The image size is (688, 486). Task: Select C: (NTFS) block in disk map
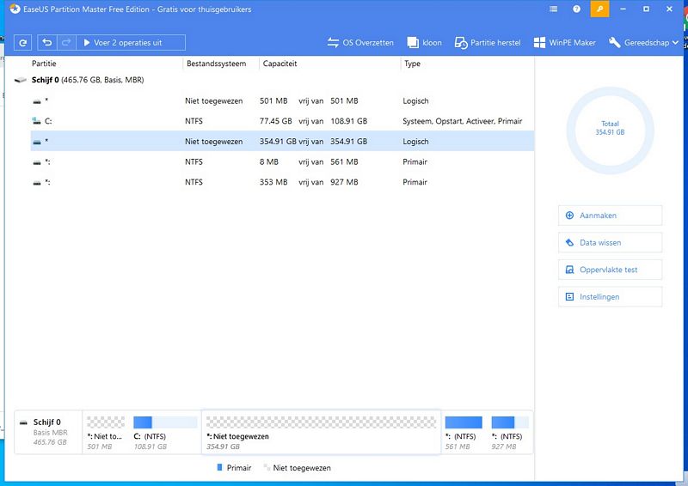coord(165,433)
